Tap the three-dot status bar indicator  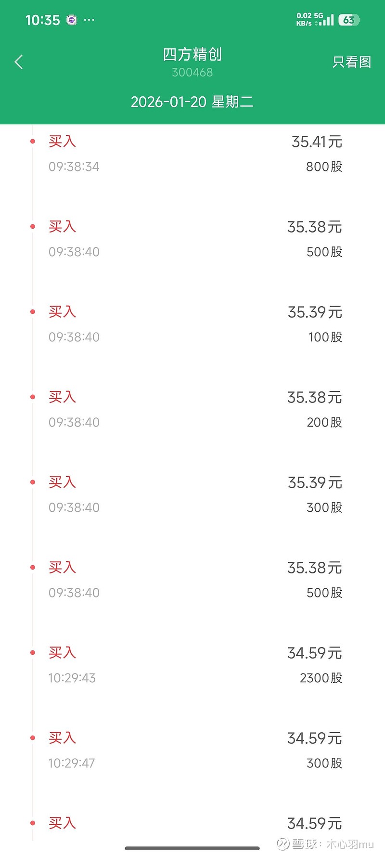90,20
